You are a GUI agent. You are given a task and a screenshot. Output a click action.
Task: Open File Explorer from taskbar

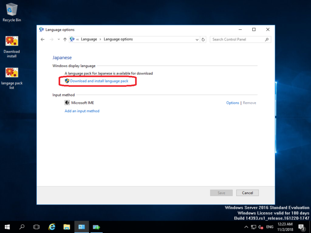point(67,227)
